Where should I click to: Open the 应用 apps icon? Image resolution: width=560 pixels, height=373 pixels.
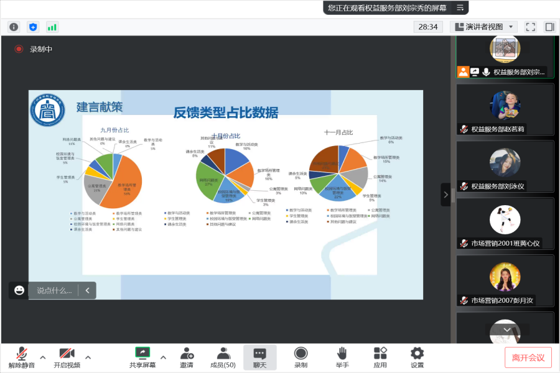[380, 357]
